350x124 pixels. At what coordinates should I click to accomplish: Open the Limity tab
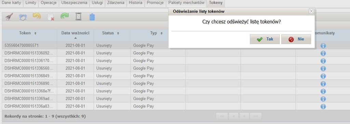pos(30,3)
